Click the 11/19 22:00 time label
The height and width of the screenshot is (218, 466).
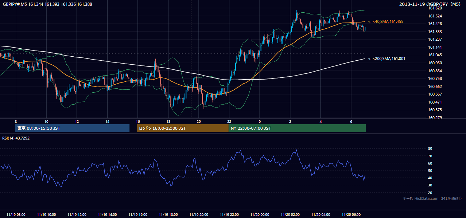click(229, 214)
